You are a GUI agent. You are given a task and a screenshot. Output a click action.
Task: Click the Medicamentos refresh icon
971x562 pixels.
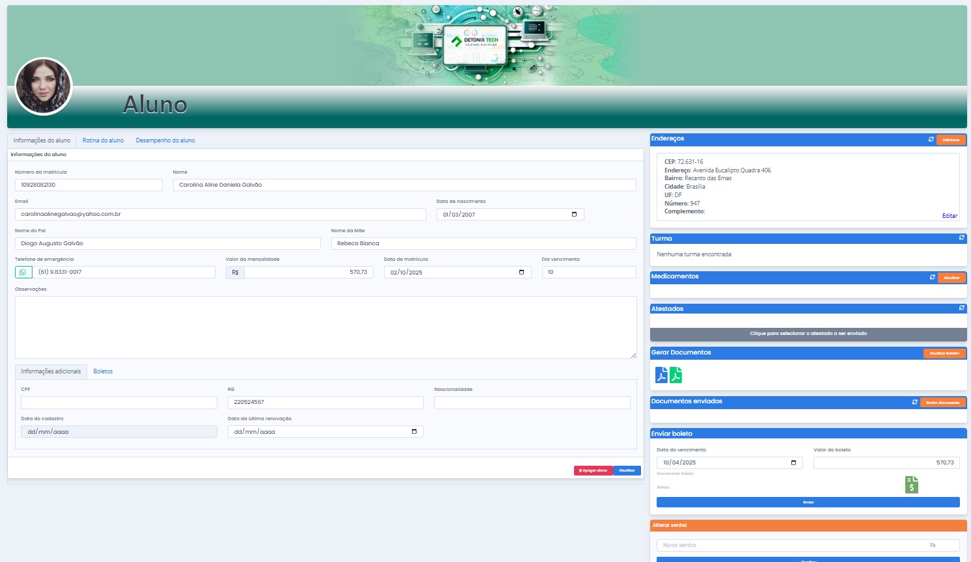[x=933, y=278]
